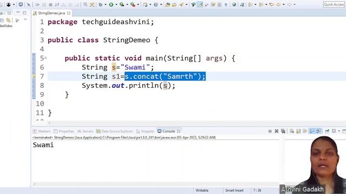Image resolution: width=346 pixels, height=194 pixels.
Task: Toggle Mark Occurrences highlighted icon
Action: coord(200,4)
